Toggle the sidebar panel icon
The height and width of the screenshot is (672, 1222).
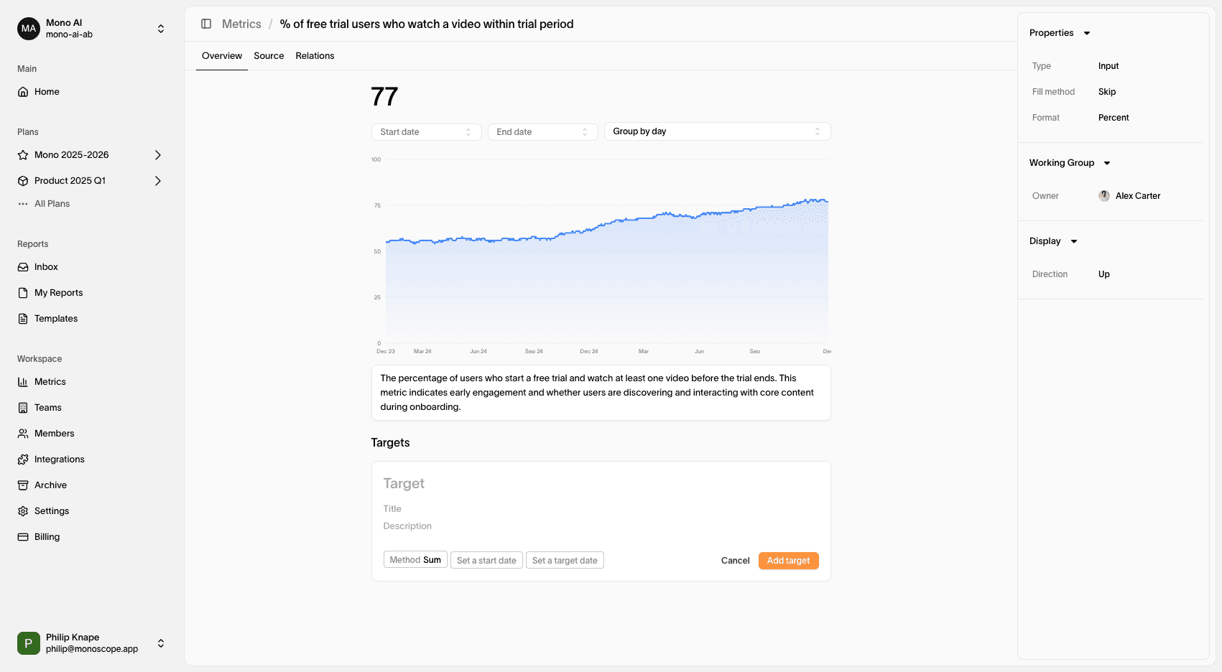(206, 24)
